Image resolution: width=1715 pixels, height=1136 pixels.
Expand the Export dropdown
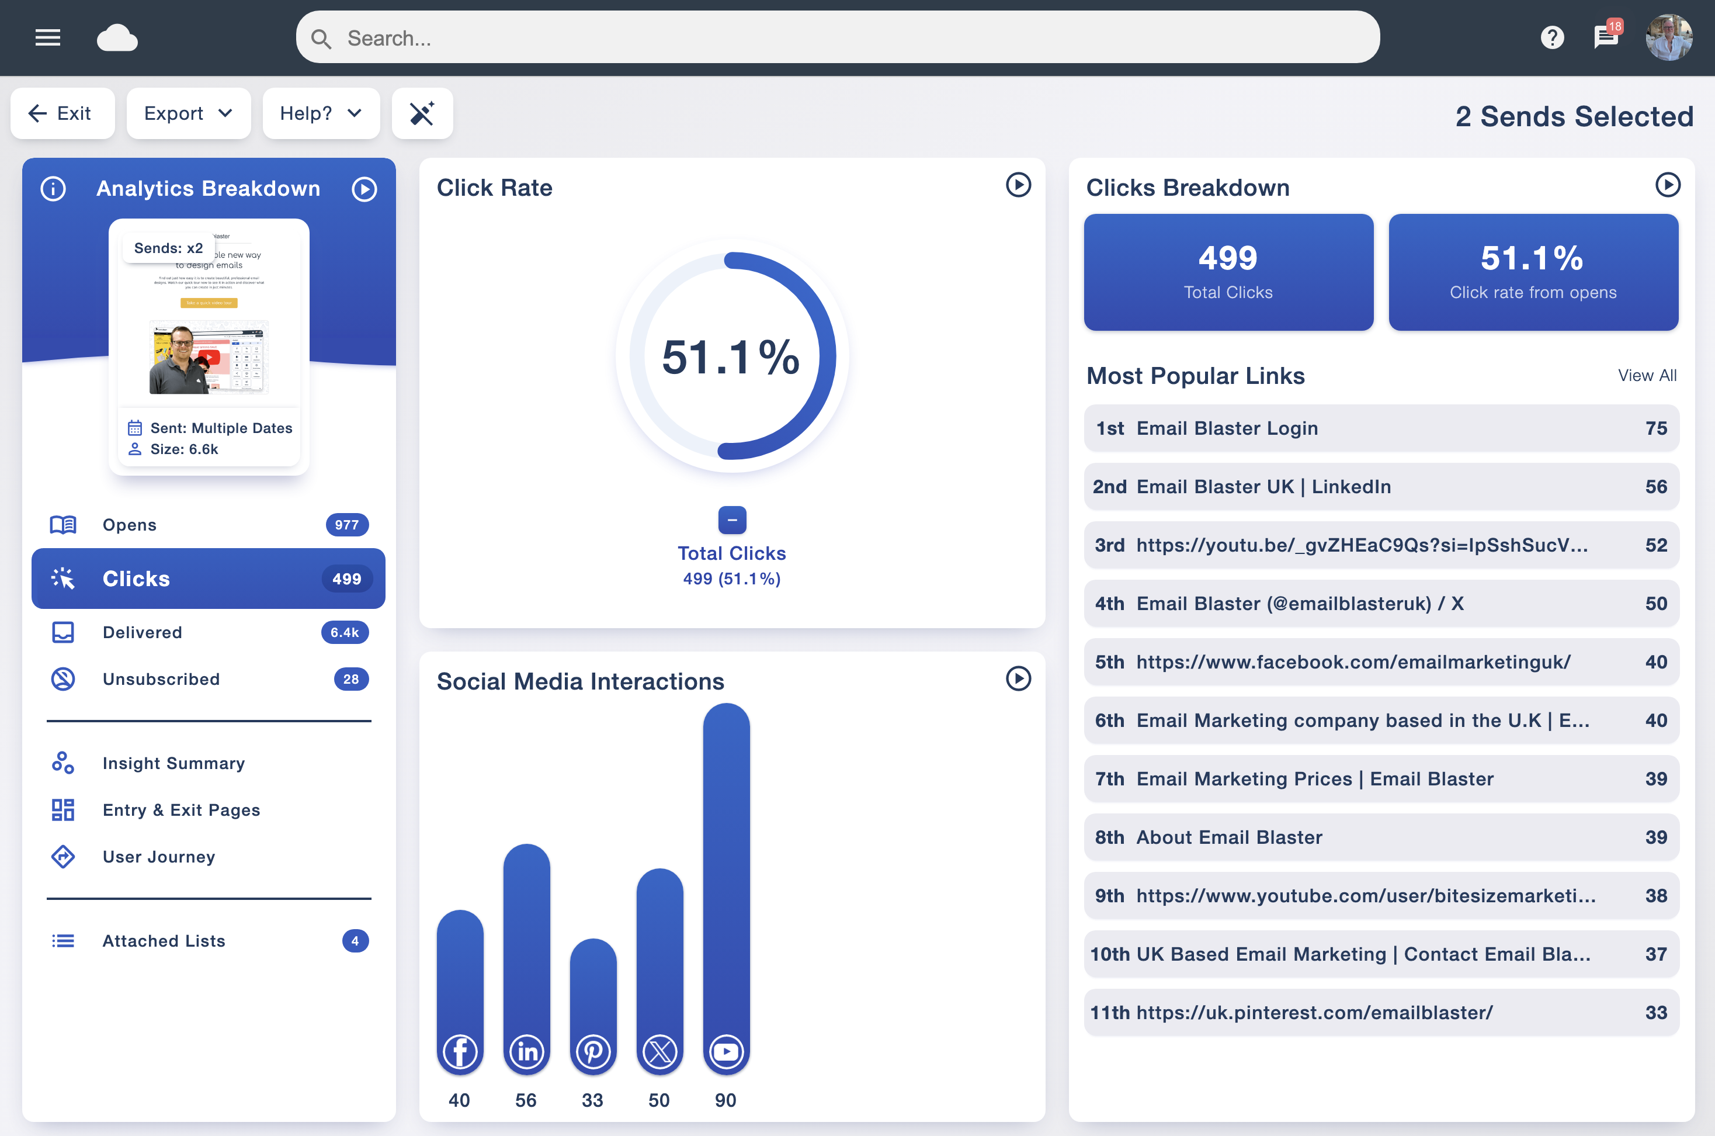click(x=188, y=113)
